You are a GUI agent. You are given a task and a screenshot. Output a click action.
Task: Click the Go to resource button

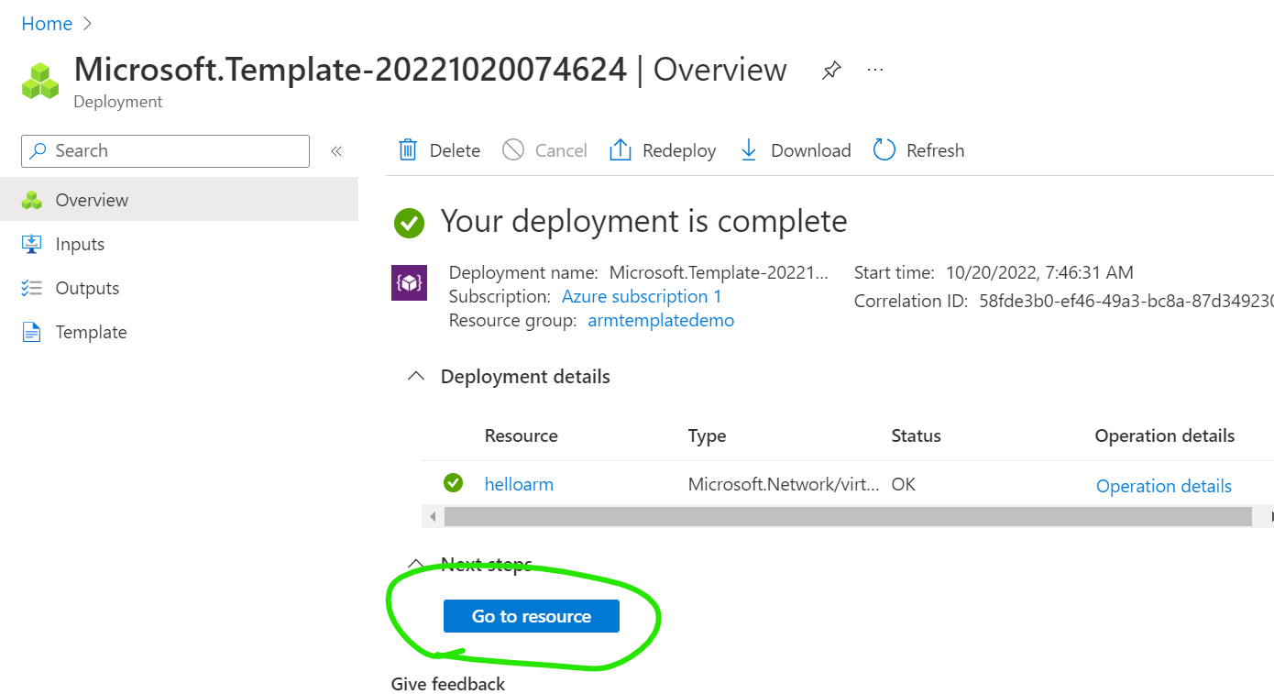coord(532,616)
